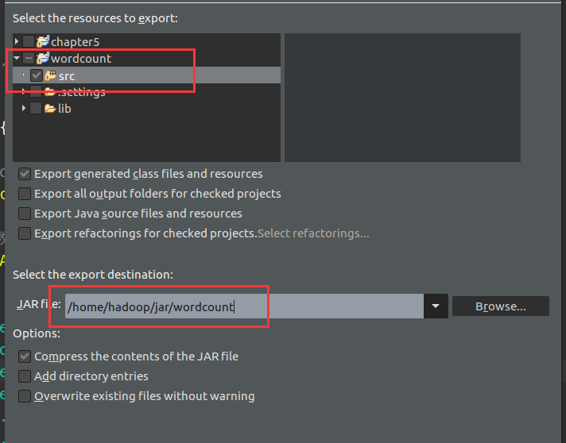Click the .settings folder icon
Image resolution: width=566 pixels, height=443 pixels.
pos(50,91)
